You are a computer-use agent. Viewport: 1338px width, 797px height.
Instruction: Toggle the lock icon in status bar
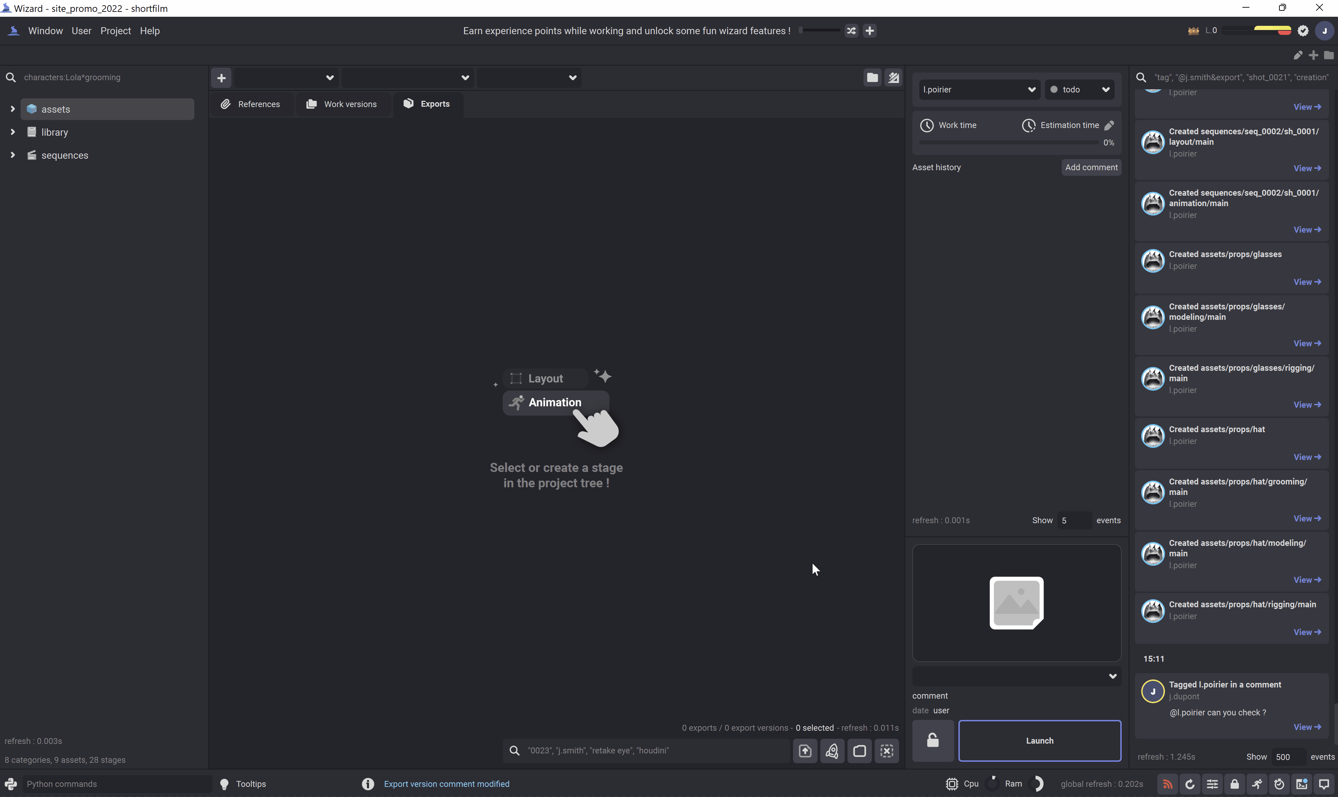pos(1234,784)
